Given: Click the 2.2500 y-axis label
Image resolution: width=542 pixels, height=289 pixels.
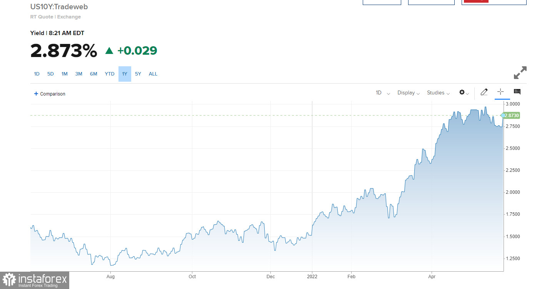Looking at the screenshot, I should [x=513, y=170].
